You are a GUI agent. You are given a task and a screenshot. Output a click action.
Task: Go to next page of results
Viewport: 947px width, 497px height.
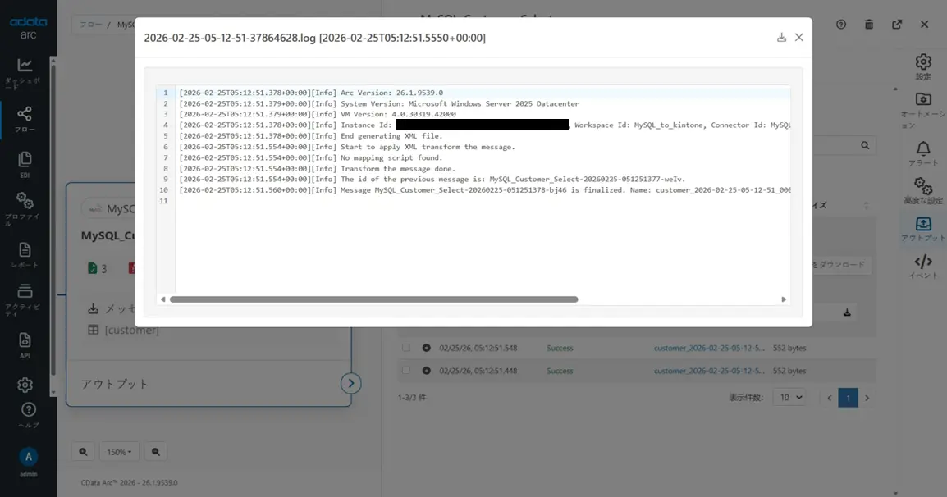(867, 398)
